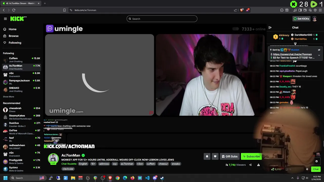The image size is (324, 182).
Task: Open xQc channel under Following
Action: (x=22, y=75)
